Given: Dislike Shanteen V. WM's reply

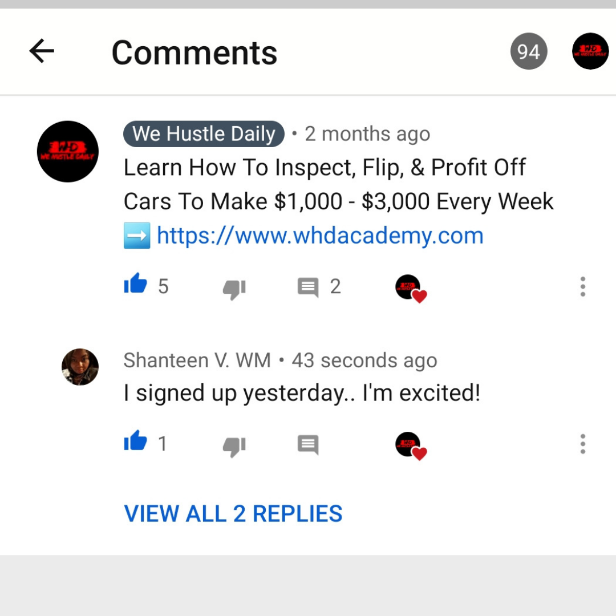Looking at the screenshot, I should (234, 446).
